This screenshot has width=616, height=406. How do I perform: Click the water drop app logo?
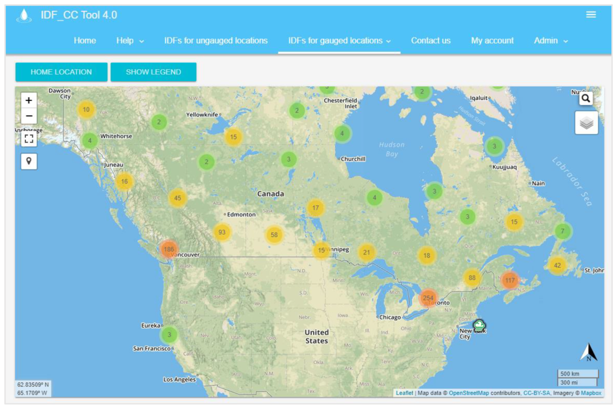24,15
